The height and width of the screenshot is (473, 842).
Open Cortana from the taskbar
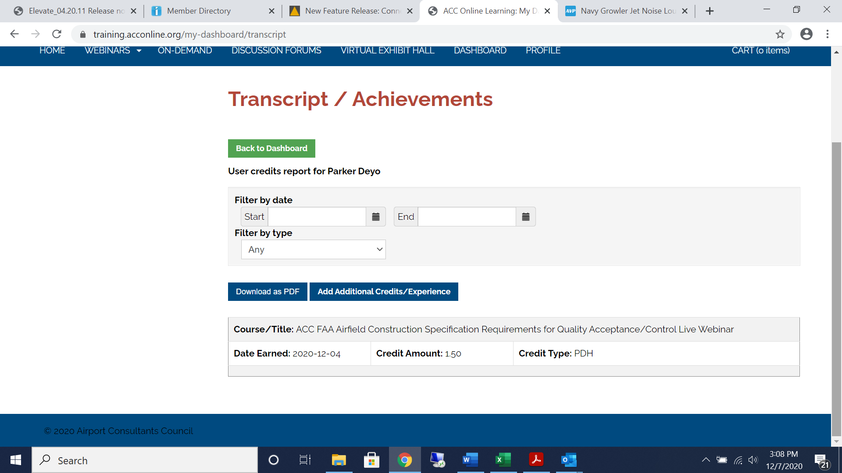tap(274, 460)
